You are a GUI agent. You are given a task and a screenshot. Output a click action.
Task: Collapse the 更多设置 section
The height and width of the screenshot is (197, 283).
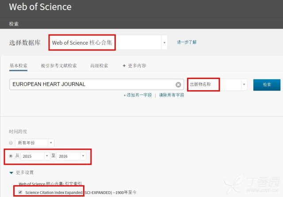pyautogui.click(x=21, y=173)
